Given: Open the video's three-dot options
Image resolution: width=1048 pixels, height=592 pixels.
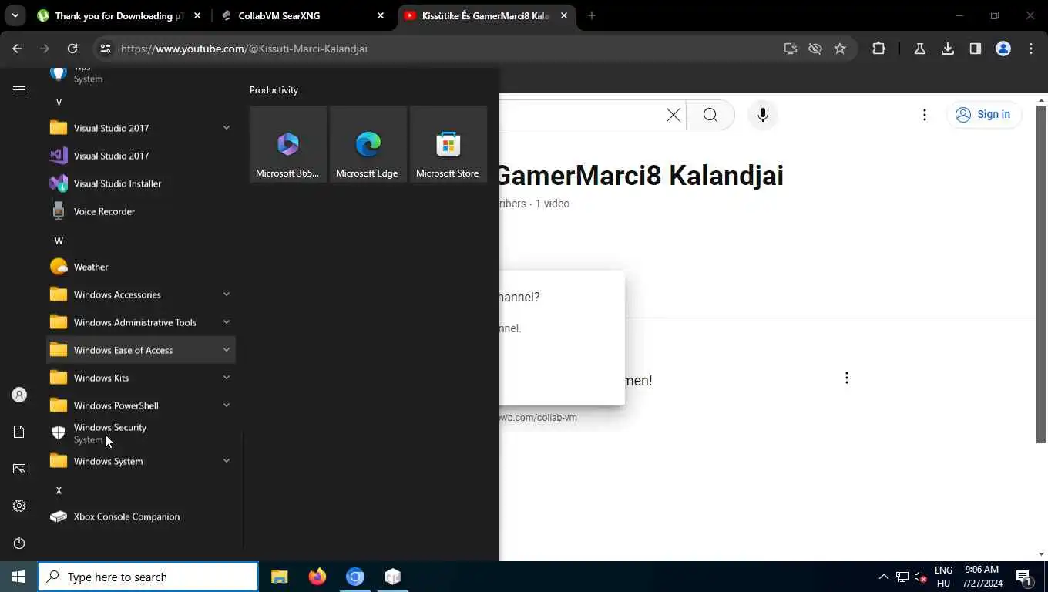Looking at the screenshot, I should tap(847, 378).
